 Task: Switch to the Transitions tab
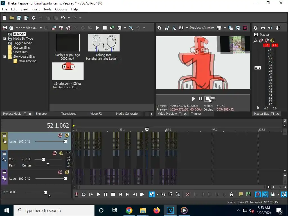click(x=69, y=114)
